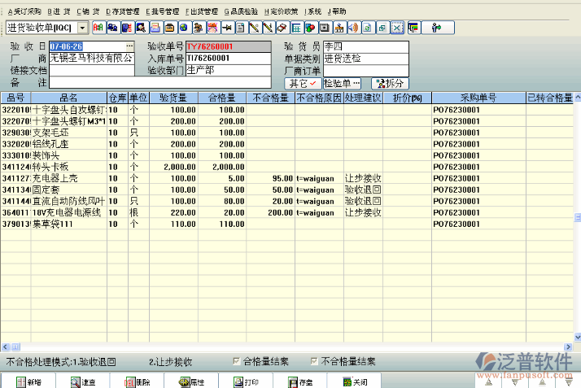Expand the 进货验收单[IQC] combo box

pyautogui.click(x=82, y=28)
